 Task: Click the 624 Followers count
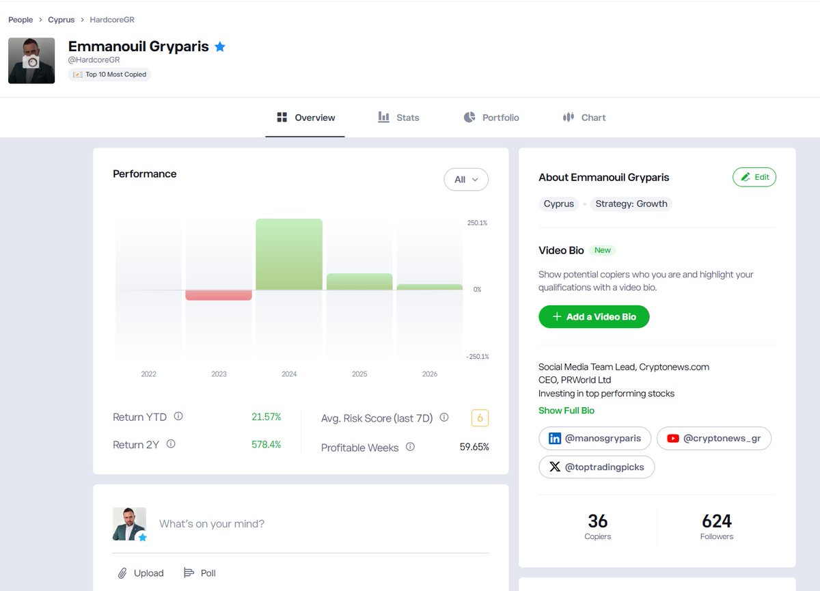point(717,521)
